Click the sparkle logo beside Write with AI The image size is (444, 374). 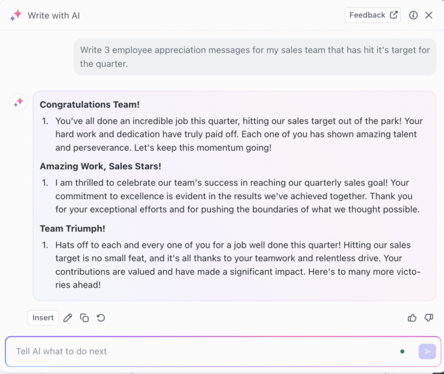click(16, 15)
